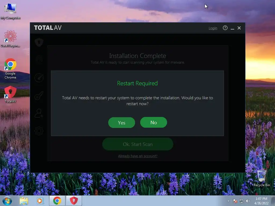Show hidden system tray icons
Screen dimensions: 275x206
tap(228, 201)
